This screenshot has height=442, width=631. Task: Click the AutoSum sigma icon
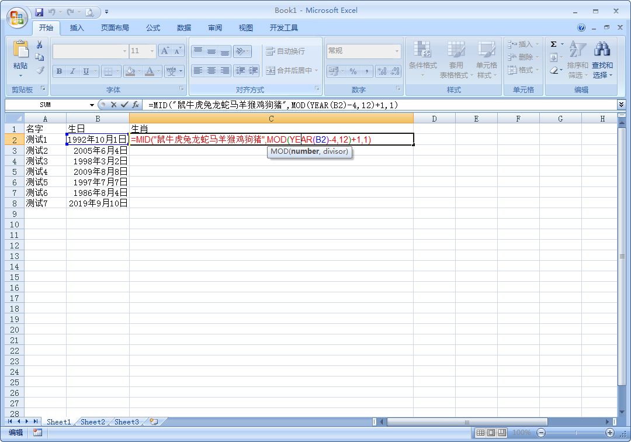click(x=554, y=43)
